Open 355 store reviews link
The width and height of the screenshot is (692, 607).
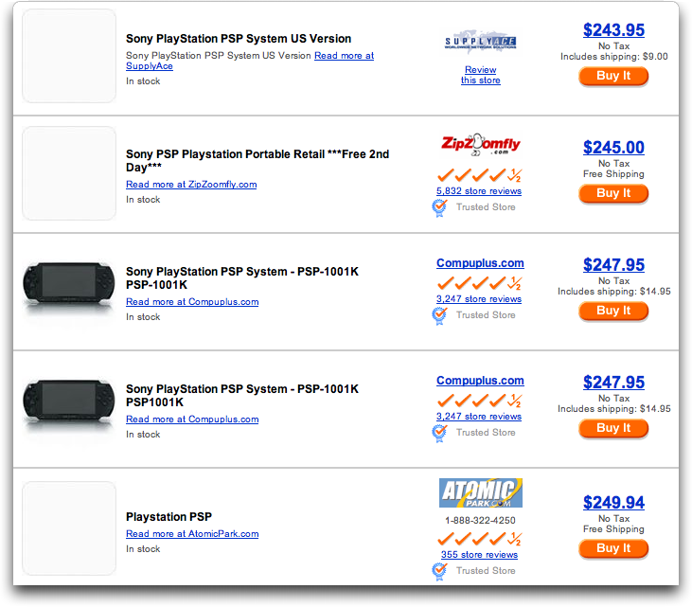point(479,555)
